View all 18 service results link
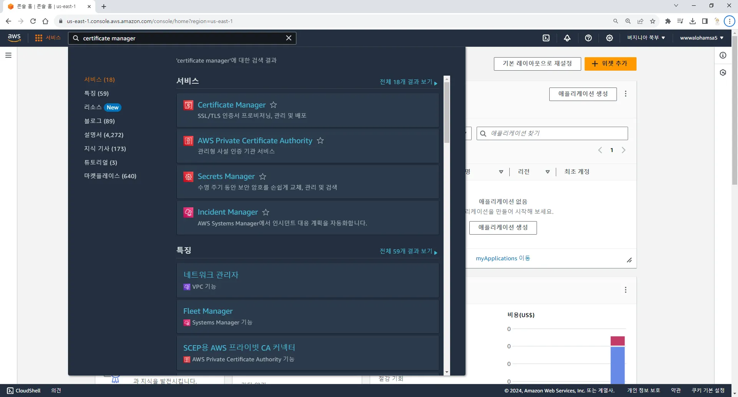 point(409,82)
